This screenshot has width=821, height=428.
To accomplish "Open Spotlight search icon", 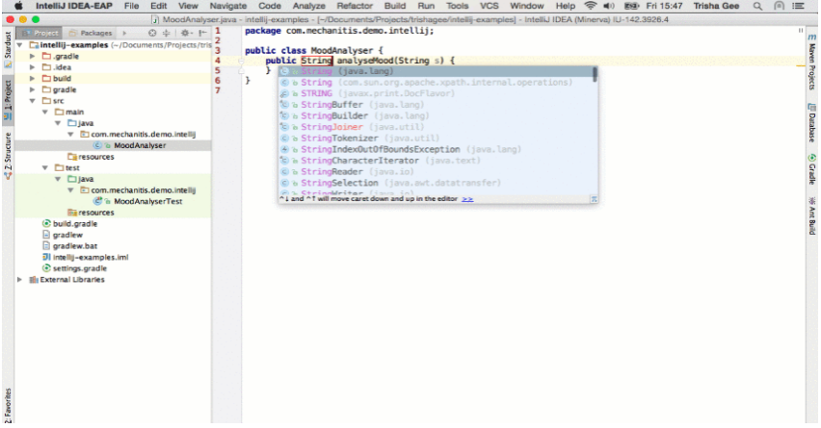I will click(757, 6).
